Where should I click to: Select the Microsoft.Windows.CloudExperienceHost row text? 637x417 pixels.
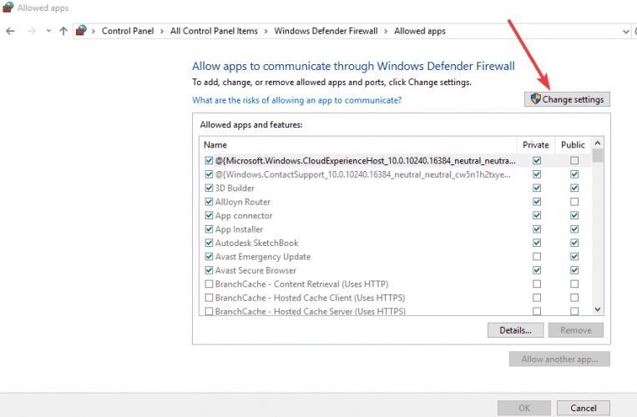pos(366,161)
